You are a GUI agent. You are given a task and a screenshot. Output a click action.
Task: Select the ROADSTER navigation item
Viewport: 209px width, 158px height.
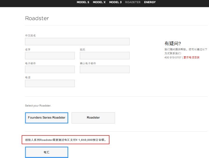(133, 2)
